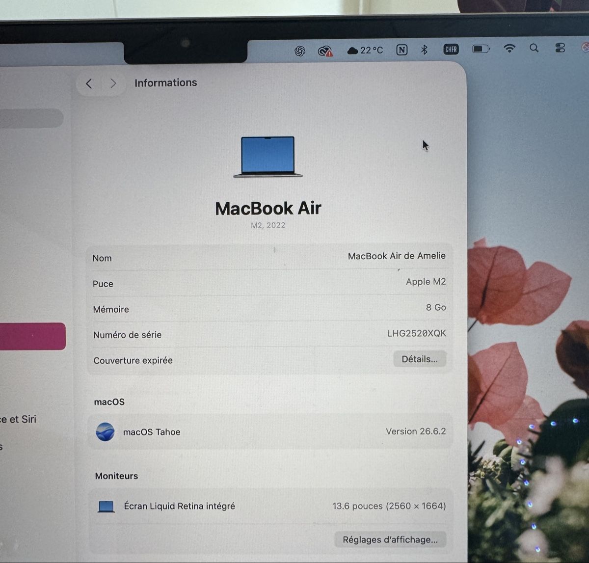The width and height of the screenshot is (589, 563).
Task: Click the name 'MacBook Air de Amelie'
Action: 397,256
